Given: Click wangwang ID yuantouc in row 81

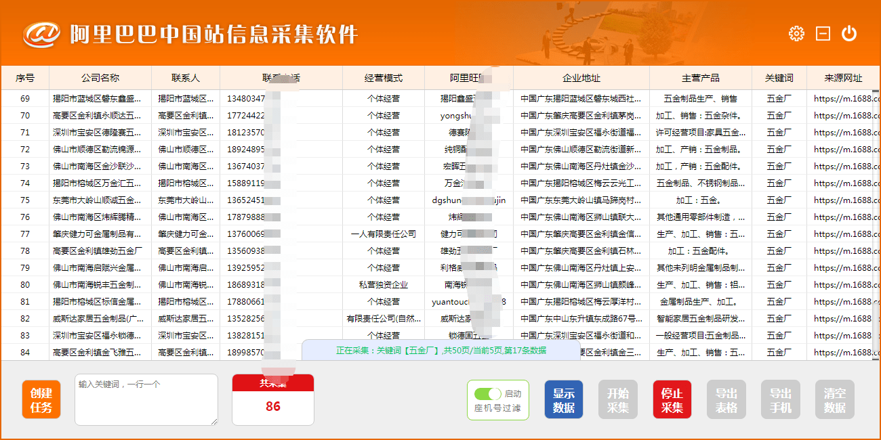Looking at the screenshot, I should (x=469, y=301).
